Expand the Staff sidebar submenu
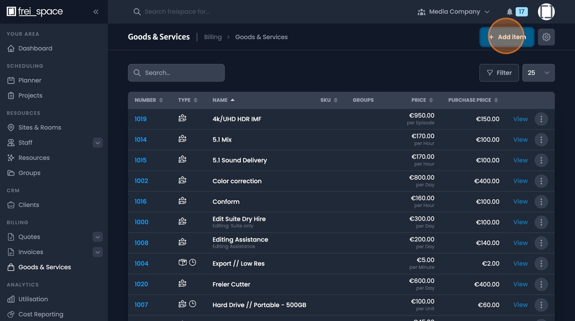Viewport: 575px width, 321px height. click(x=98, y=142)
